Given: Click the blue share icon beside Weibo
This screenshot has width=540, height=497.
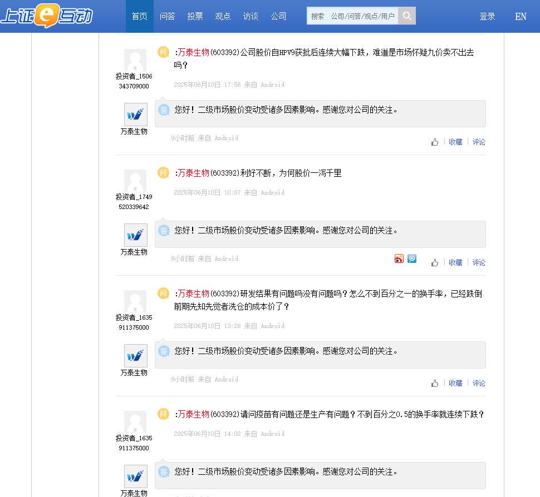Looking at the screenshot, I should tap(412, 259).
